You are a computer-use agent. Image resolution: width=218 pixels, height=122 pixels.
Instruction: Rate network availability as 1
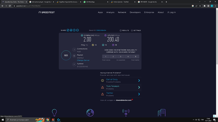[106, 56]
